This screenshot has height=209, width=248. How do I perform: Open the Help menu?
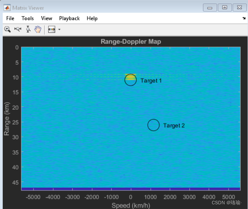coord(92,19)
